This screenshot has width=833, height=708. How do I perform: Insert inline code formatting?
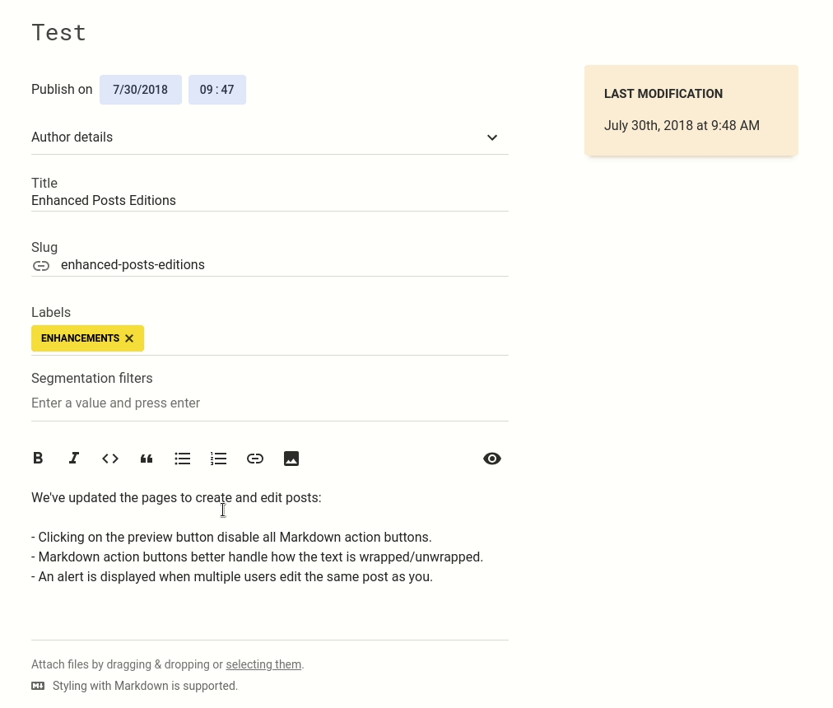pyautogui.click(x=110, y=459)
